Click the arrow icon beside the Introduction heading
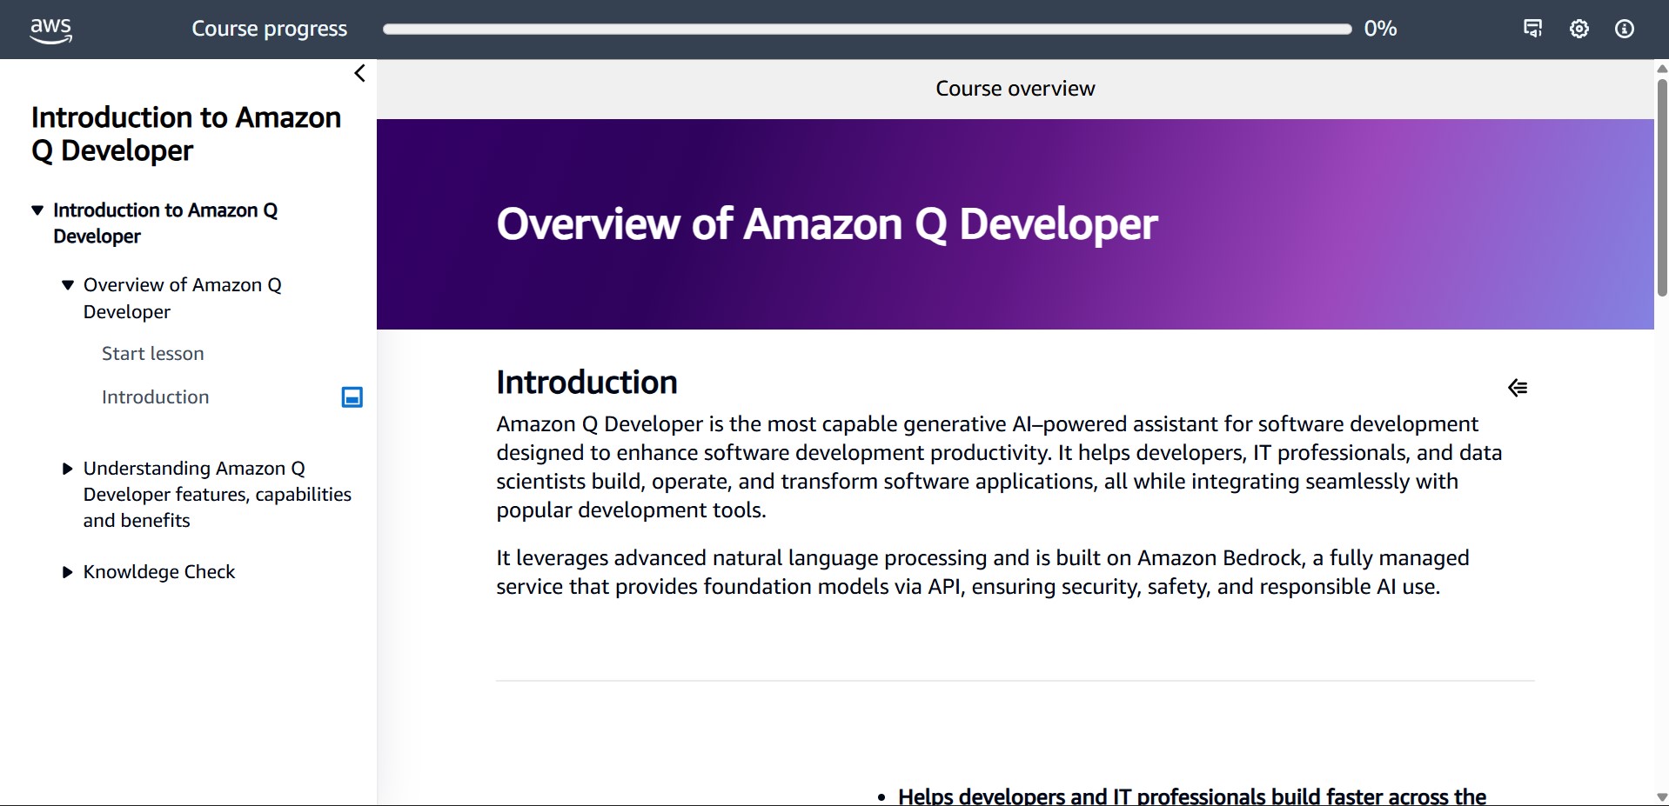This screenshot has width=1669, height=806. point(1518,388)
